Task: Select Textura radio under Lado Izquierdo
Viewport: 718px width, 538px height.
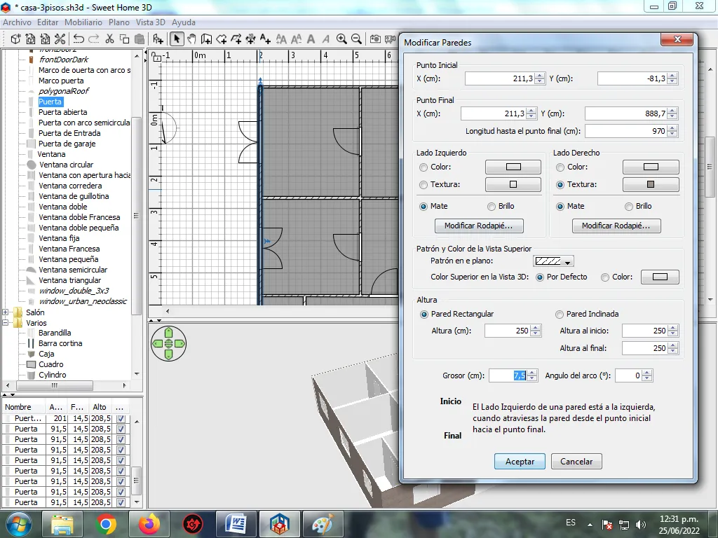Action: point(424,185)
